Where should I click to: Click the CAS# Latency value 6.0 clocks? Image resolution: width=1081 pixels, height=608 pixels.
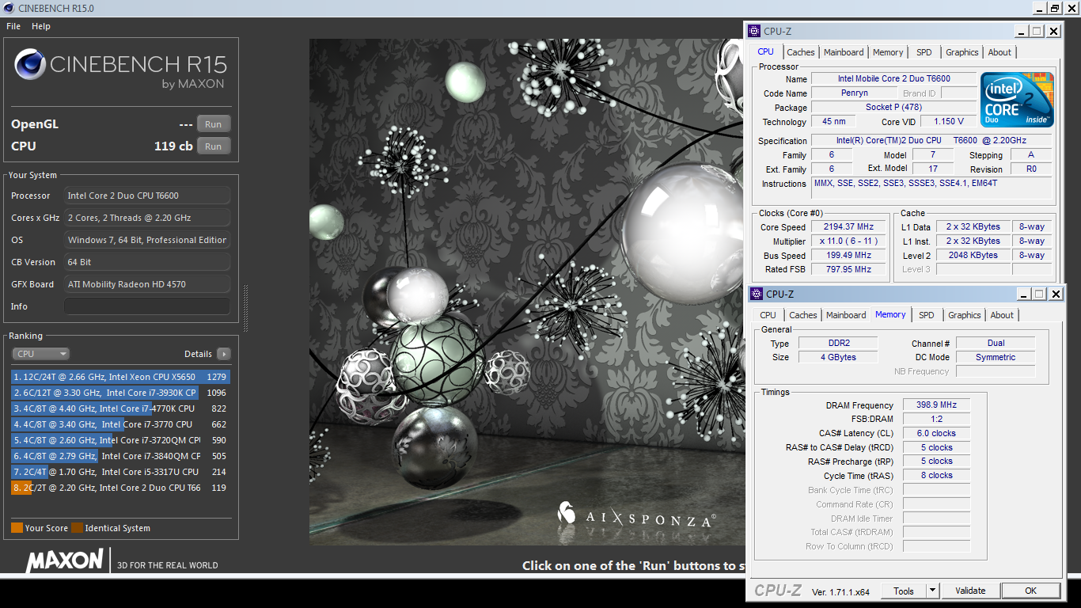pos(936,433)
